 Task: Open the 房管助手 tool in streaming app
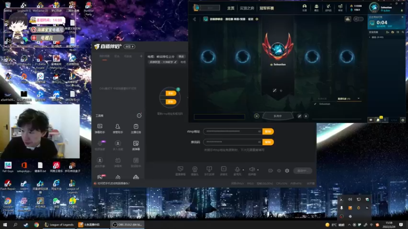click(118, 129)
